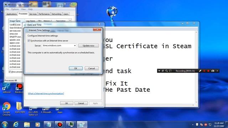The height and width of the screenshot is (128, 228).
Task: Switch to the Applications tab
Action: [11, 14]
